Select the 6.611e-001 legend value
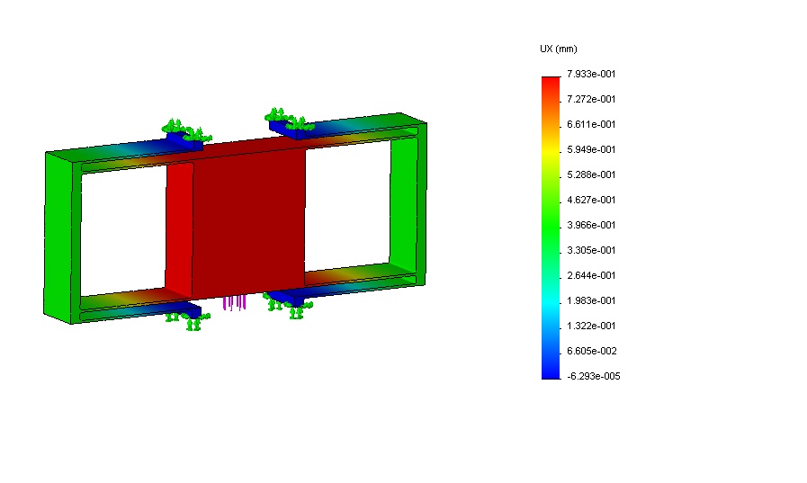Image resolution: width=807 pixels, height=483 pixels. click(x=591, y=124)
